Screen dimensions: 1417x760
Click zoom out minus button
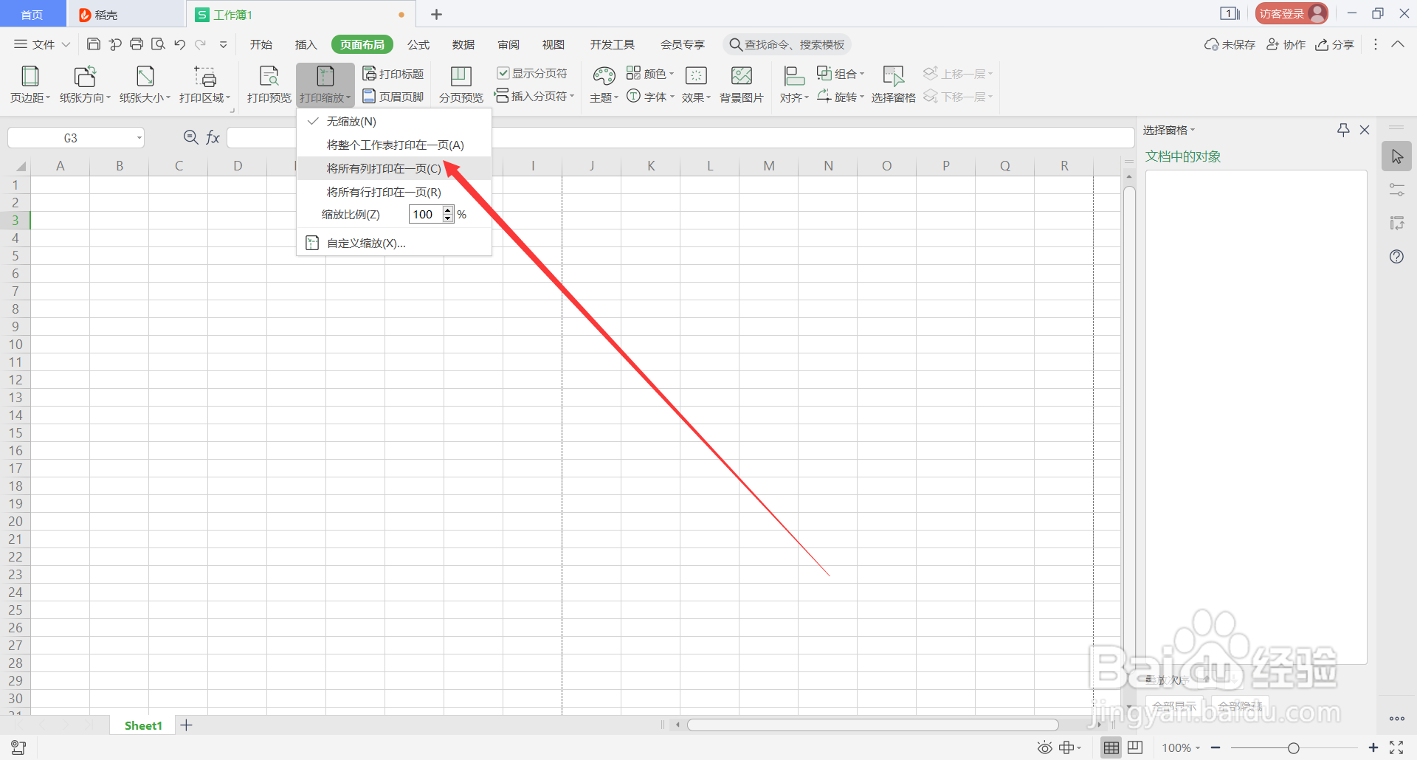tap(1215, 747)
